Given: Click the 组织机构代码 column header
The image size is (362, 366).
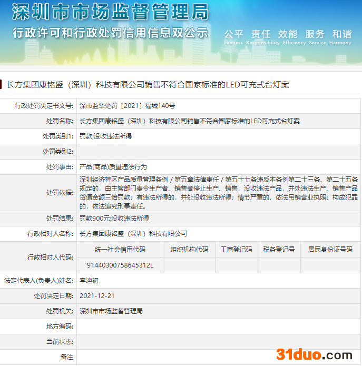Looking at the screenshot, I should click(x=189, y=249).
